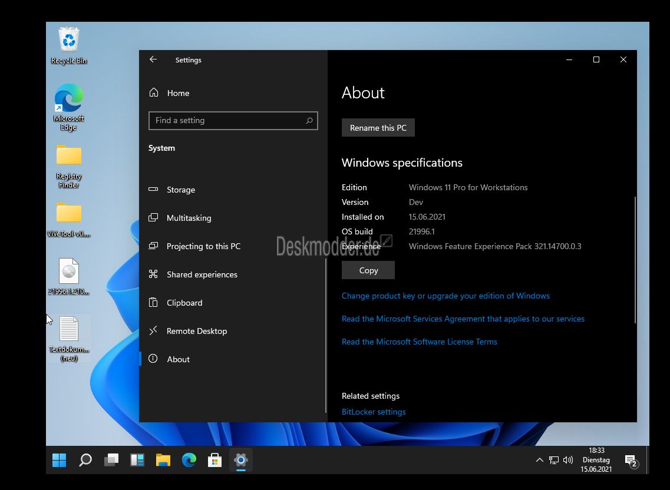Open the Microsoft Services Agreement link
Image resolution: width=670 pixels, height=490 pixels.
pyautogui.click(x=463, y=319)
